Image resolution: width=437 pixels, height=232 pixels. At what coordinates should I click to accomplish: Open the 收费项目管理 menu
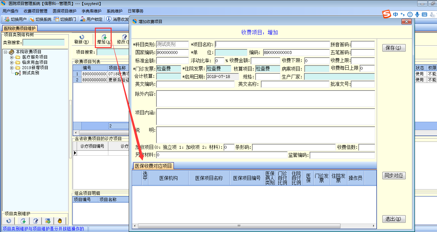(36, 11)
